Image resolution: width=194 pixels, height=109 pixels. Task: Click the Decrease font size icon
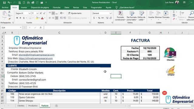[44, 13]
